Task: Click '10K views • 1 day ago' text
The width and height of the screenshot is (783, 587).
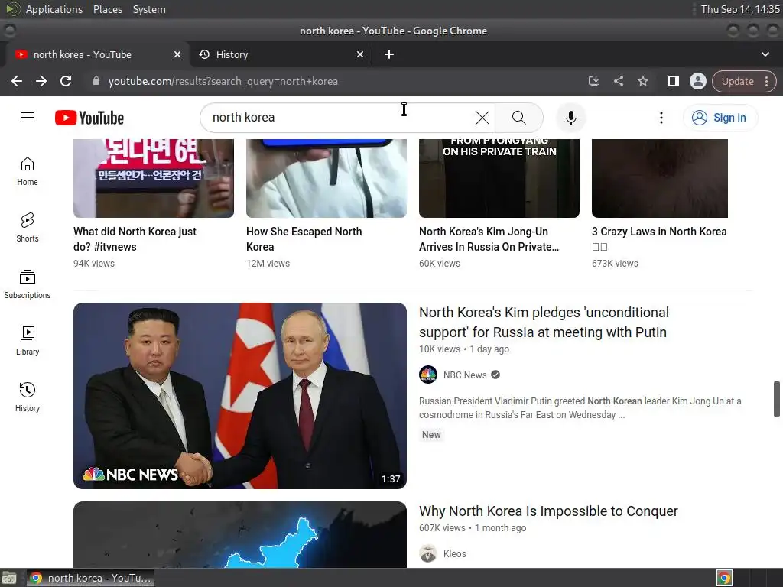Action: click(464, 349)
